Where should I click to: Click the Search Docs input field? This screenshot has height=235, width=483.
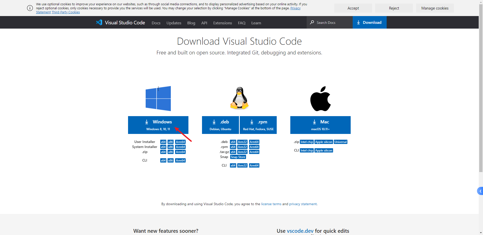(x=330, y=22)
